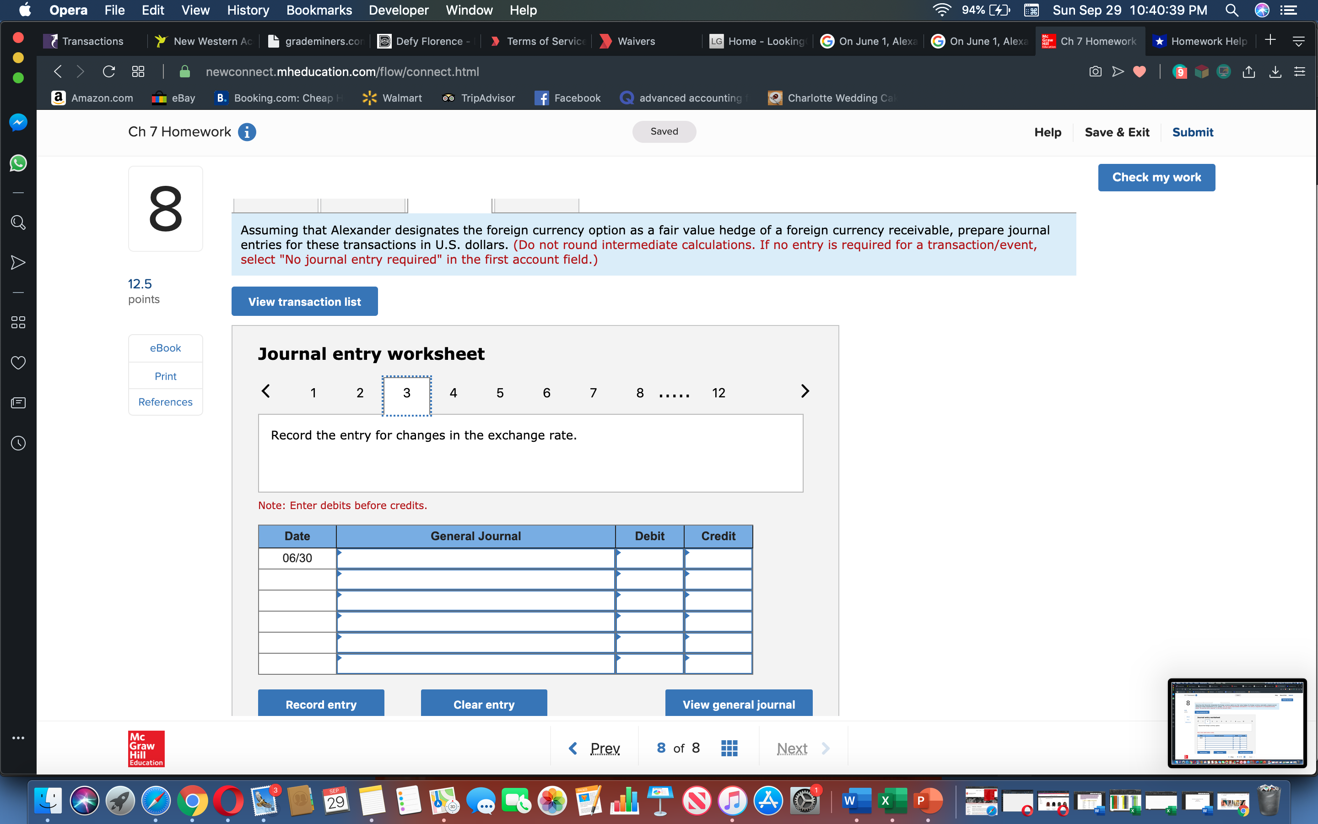Viewport: 1318px width, 824px height.
Task: Open the tab list dropdown at top right
Action: 1299,41
